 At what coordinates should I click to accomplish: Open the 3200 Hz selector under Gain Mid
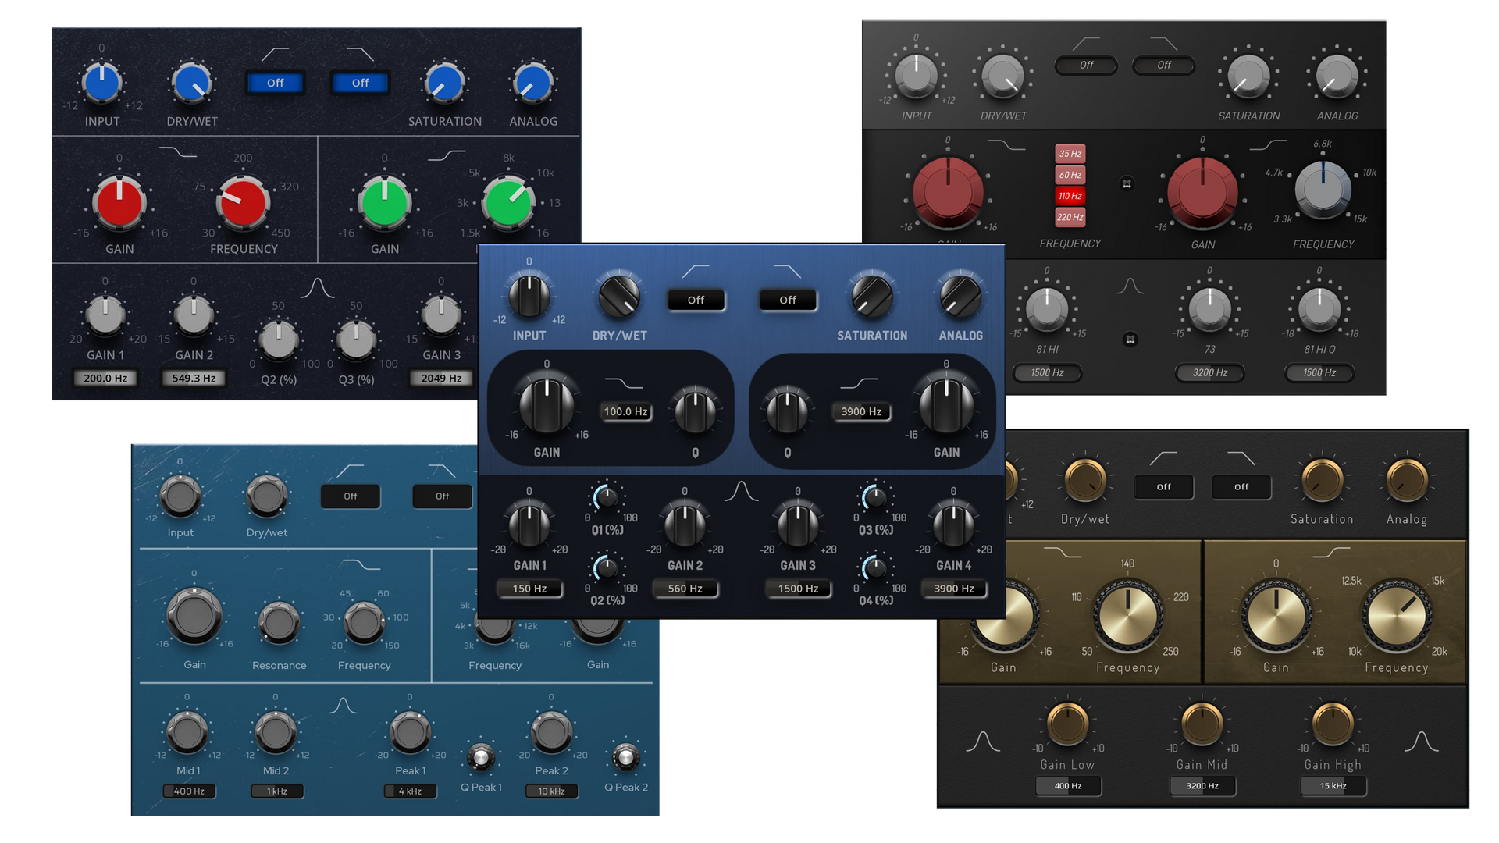coord(1202,786)
